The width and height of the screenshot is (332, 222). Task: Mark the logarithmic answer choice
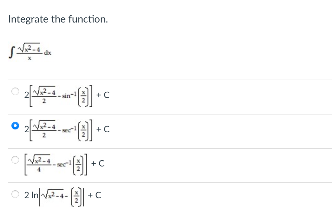pyautogui.click(x=15, y=194)
